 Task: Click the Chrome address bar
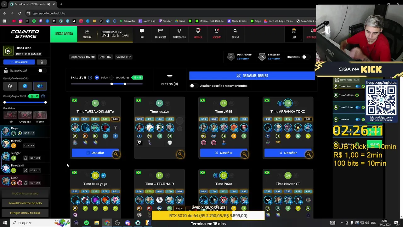pos(170,13)
